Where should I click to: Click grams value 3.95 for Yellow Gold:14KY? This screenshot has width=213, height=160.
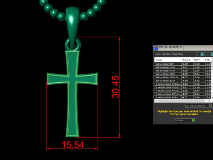coord(185,71)
